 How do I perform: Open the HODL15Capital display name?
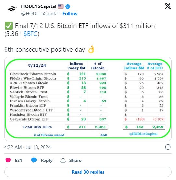(x=39, y=6)
